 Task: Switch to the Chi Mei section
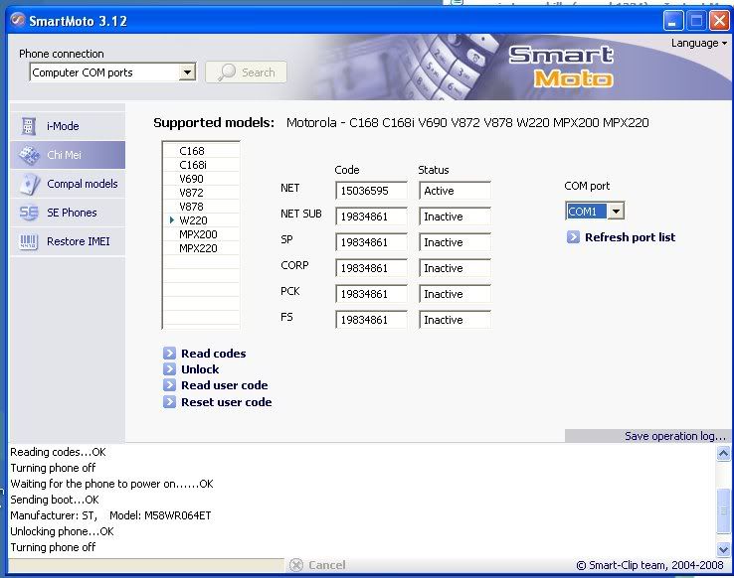coord(68,155)
